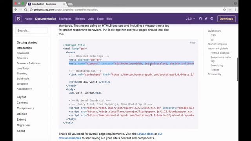This screenshot has height=141, width=251.
Task: Follow the Layout docs link
Action: 145,134
